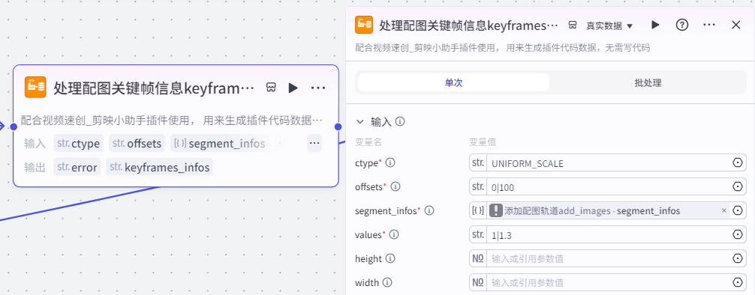This screenshot has height=295, width=755.
Task: Show info tooltip for ctype parameter
Action: click(x=390, y=163)
